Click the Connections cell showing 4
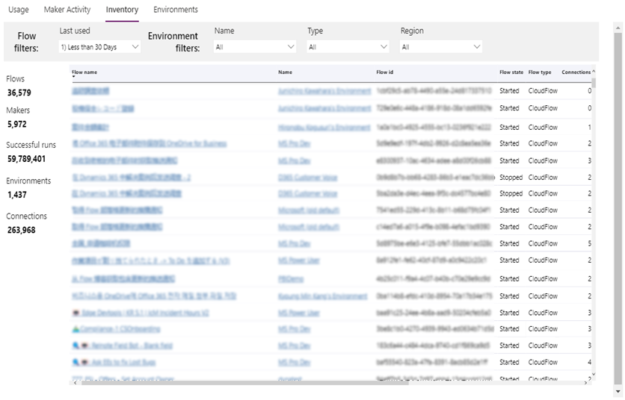Screen dimensions: 625x400 [590, 362]
